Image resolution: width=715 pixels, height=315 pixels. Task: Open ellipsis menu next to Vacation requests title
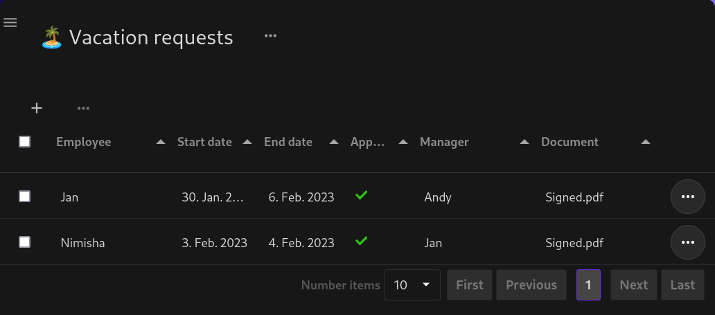pos(270,36)
